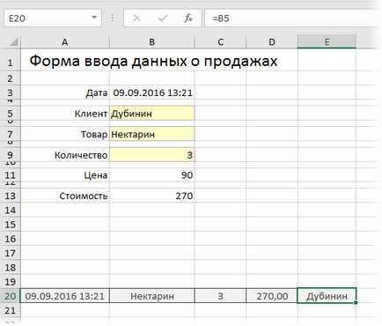
Task: Select row 1 header
Action: pos(11,60)
